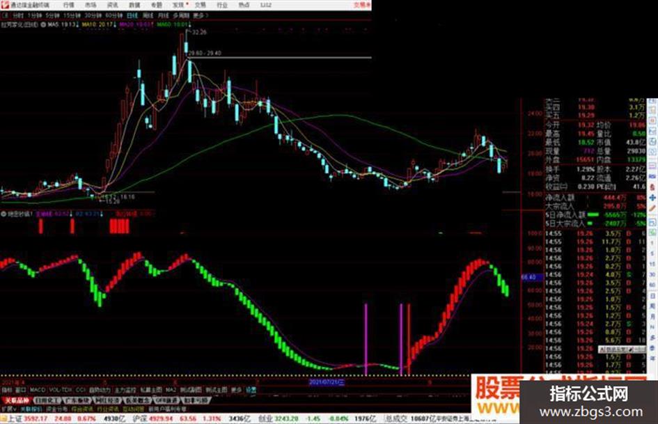Select the CCI indicator tab
Viewport: 658px width, 424px height.
click(80, 390)
